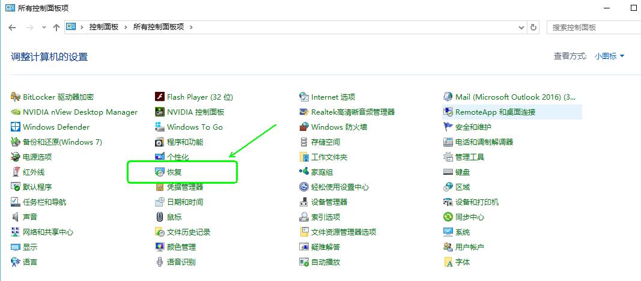The height and width of the screenshot is (281, 641).
Task: Open the 语言 icon
Action: (16, 262)
